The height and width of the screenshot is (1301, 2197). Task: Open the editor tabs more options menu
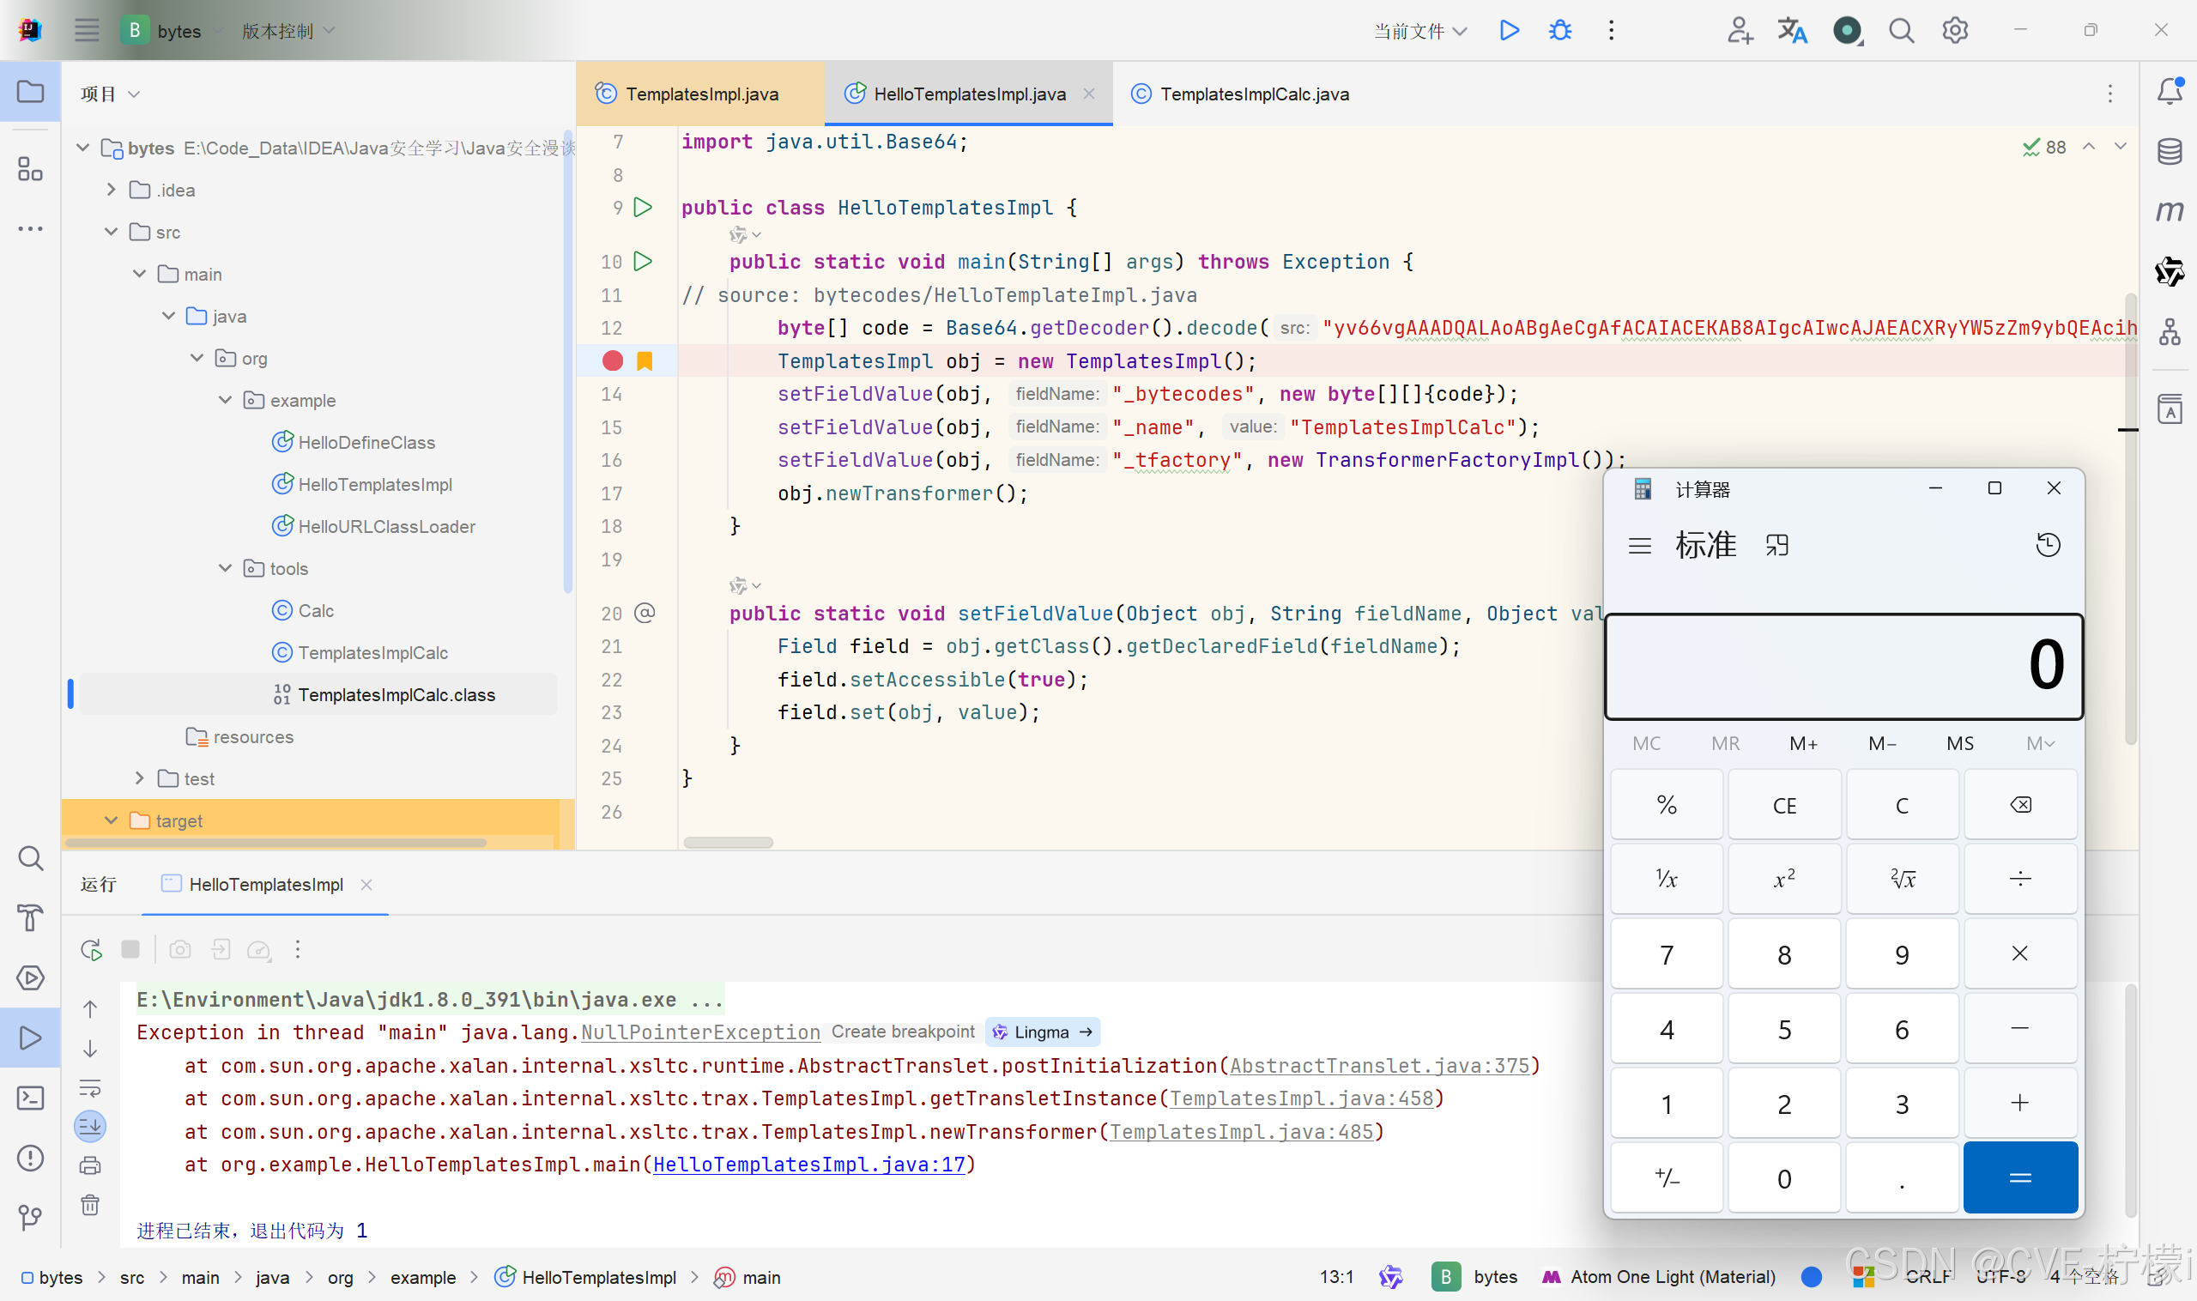pyautogui.click(x=2109, y=94)
